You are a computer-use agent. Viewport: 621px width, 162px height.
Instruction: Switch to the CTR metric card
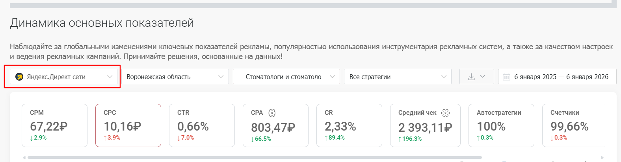[202, 125]
